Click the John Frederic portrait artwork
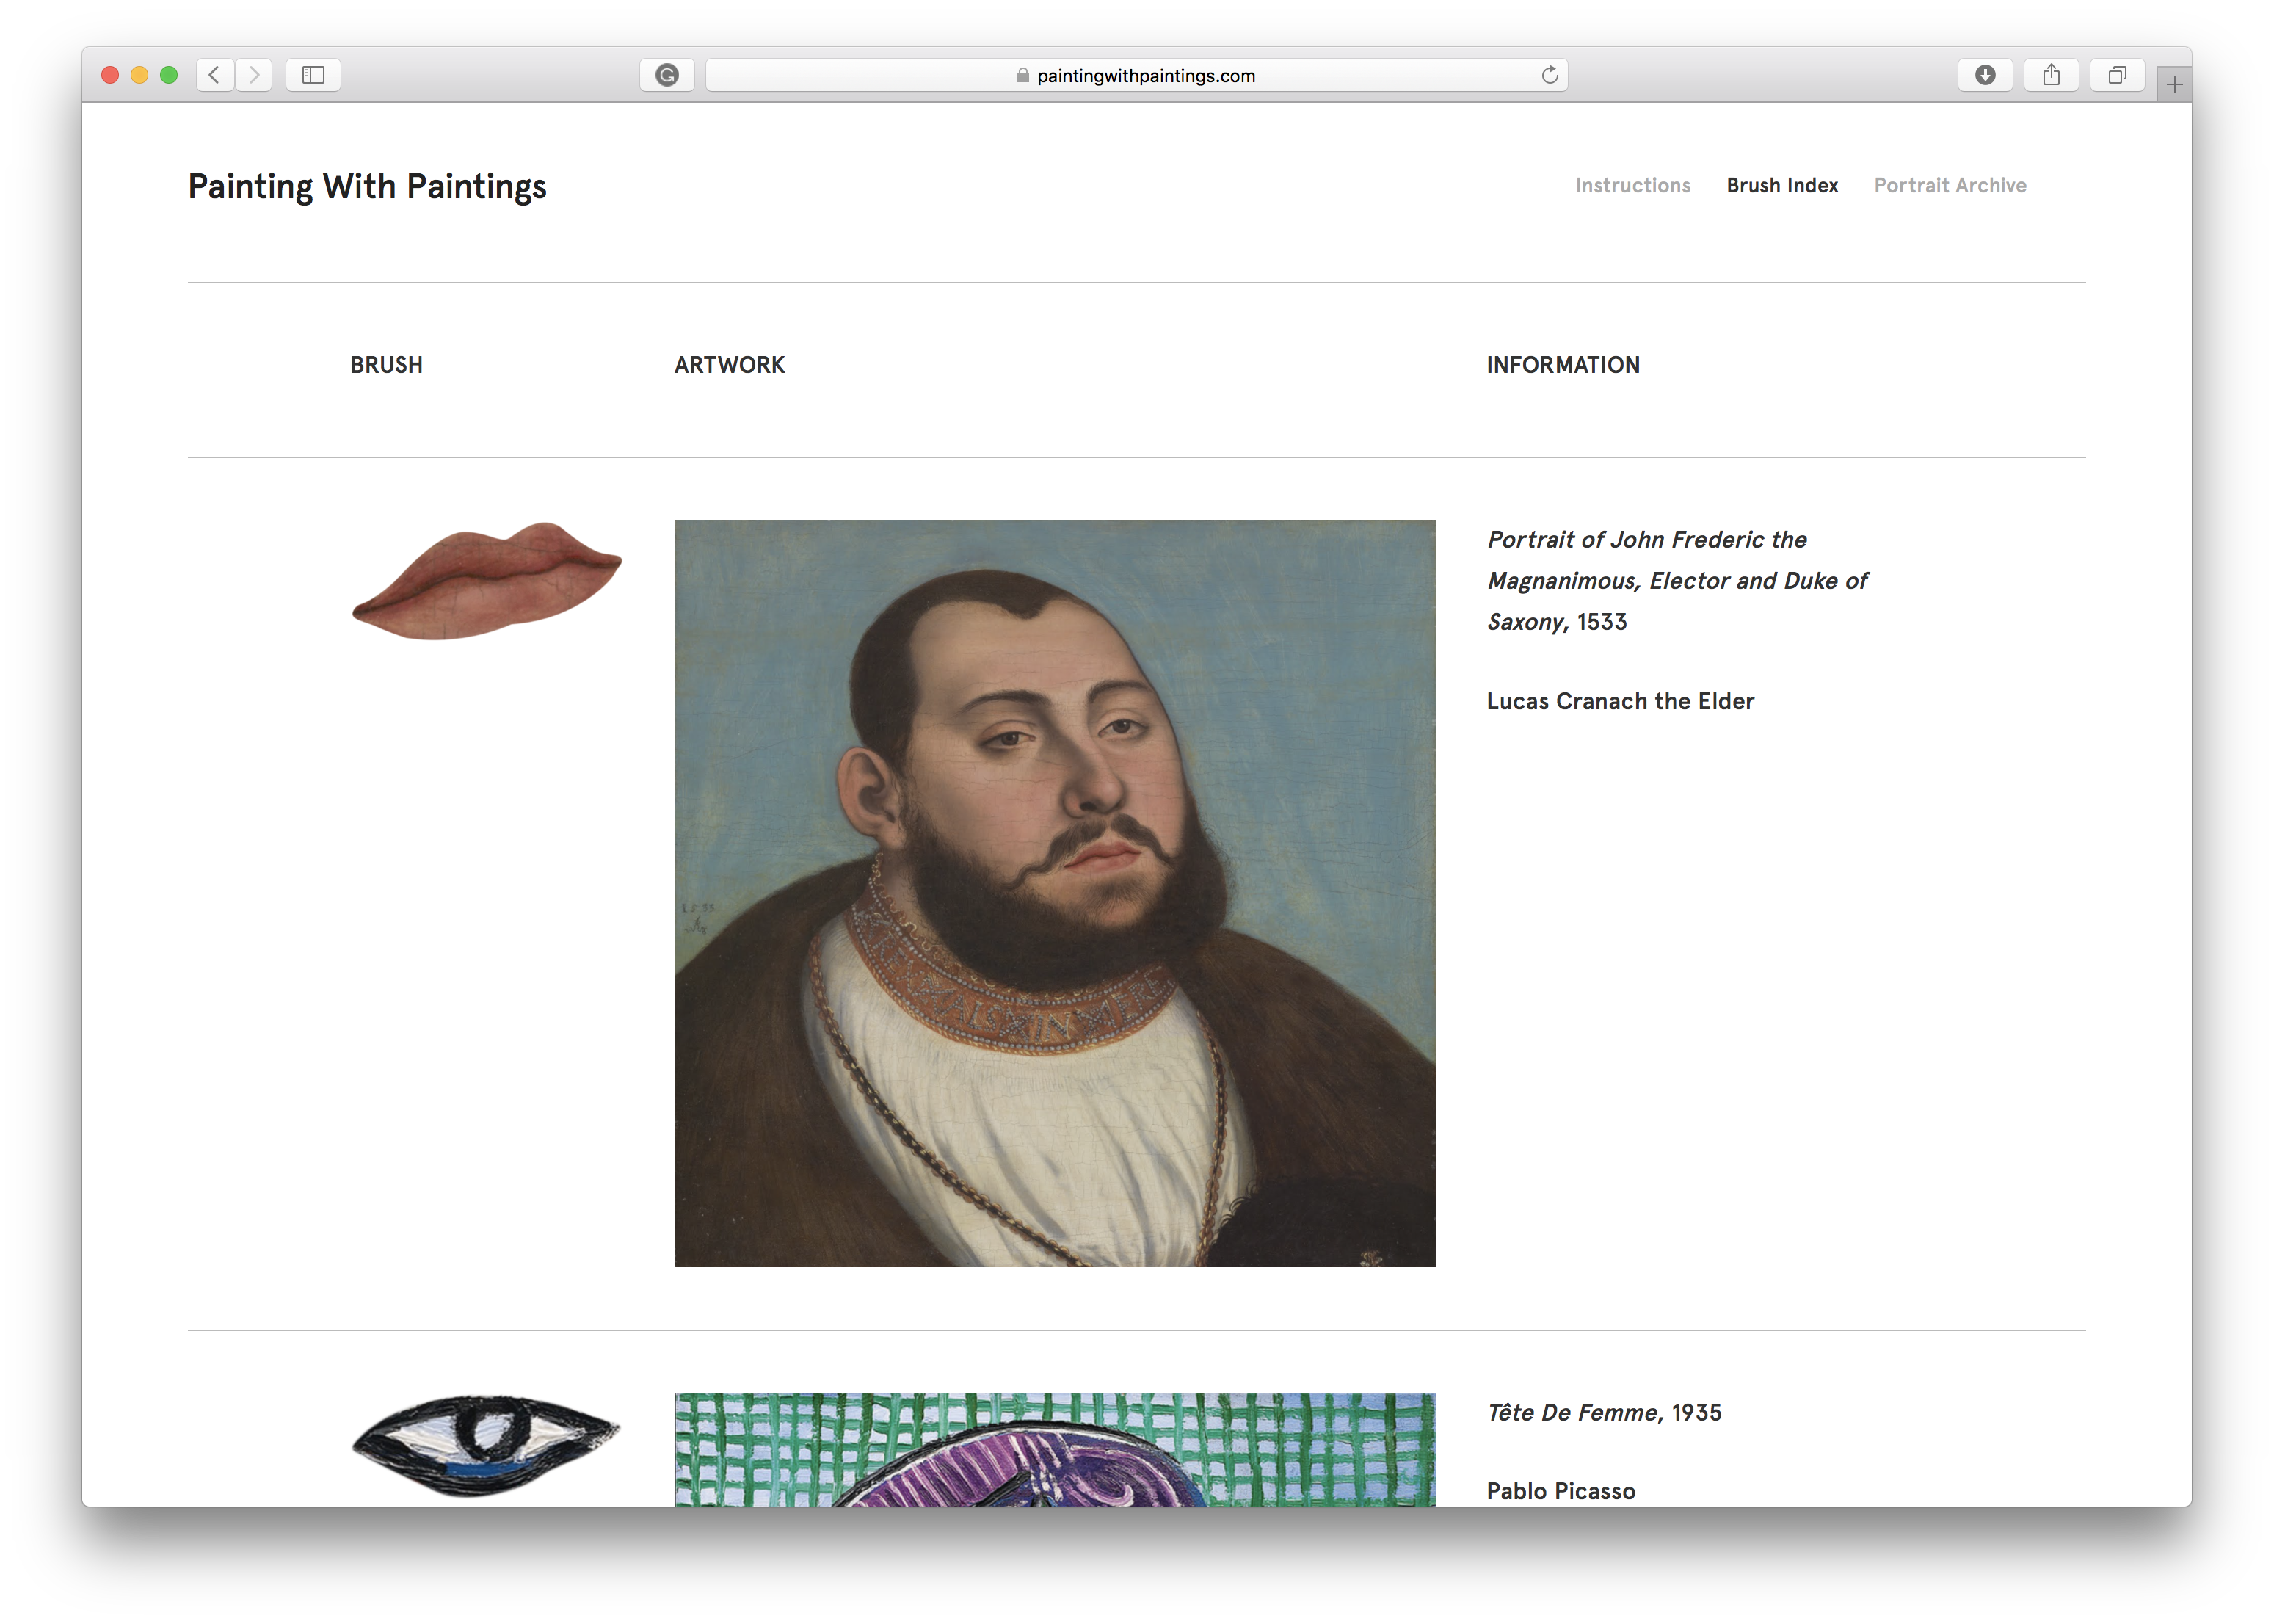2274x1624 pixels. 1055,893
